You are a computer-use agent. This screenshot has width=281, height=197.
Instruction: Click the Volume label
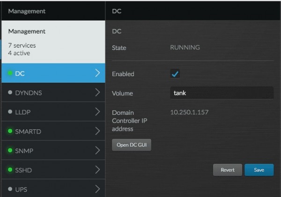point(122,93)
